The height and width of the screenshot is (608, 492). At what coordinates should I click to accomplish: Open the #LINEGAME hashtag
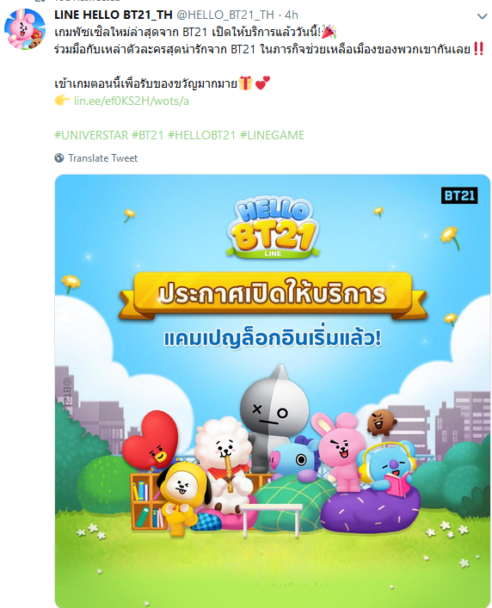[x=272, y=135]
